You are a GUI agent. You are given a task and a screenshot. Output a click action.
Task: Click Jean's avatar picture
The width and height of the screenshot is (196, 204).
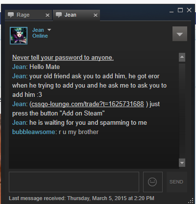pos(19,36)
